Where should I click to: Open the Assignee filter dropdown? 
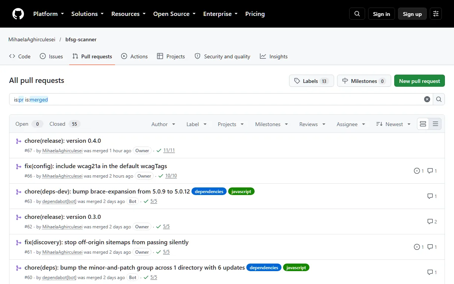(x=351, y=124)
